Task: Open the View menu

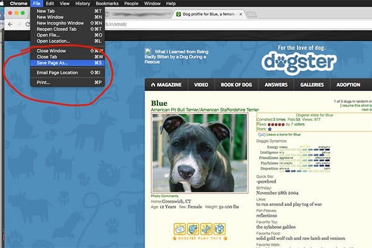Action: click(64, 3)
